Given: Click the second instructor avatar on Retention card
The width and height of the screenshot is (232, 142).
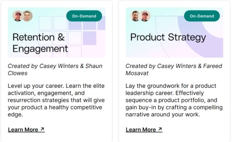Looking at the screenshot, I should point(27,16).
